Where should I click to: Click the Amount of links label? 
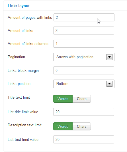coord(21,31)
